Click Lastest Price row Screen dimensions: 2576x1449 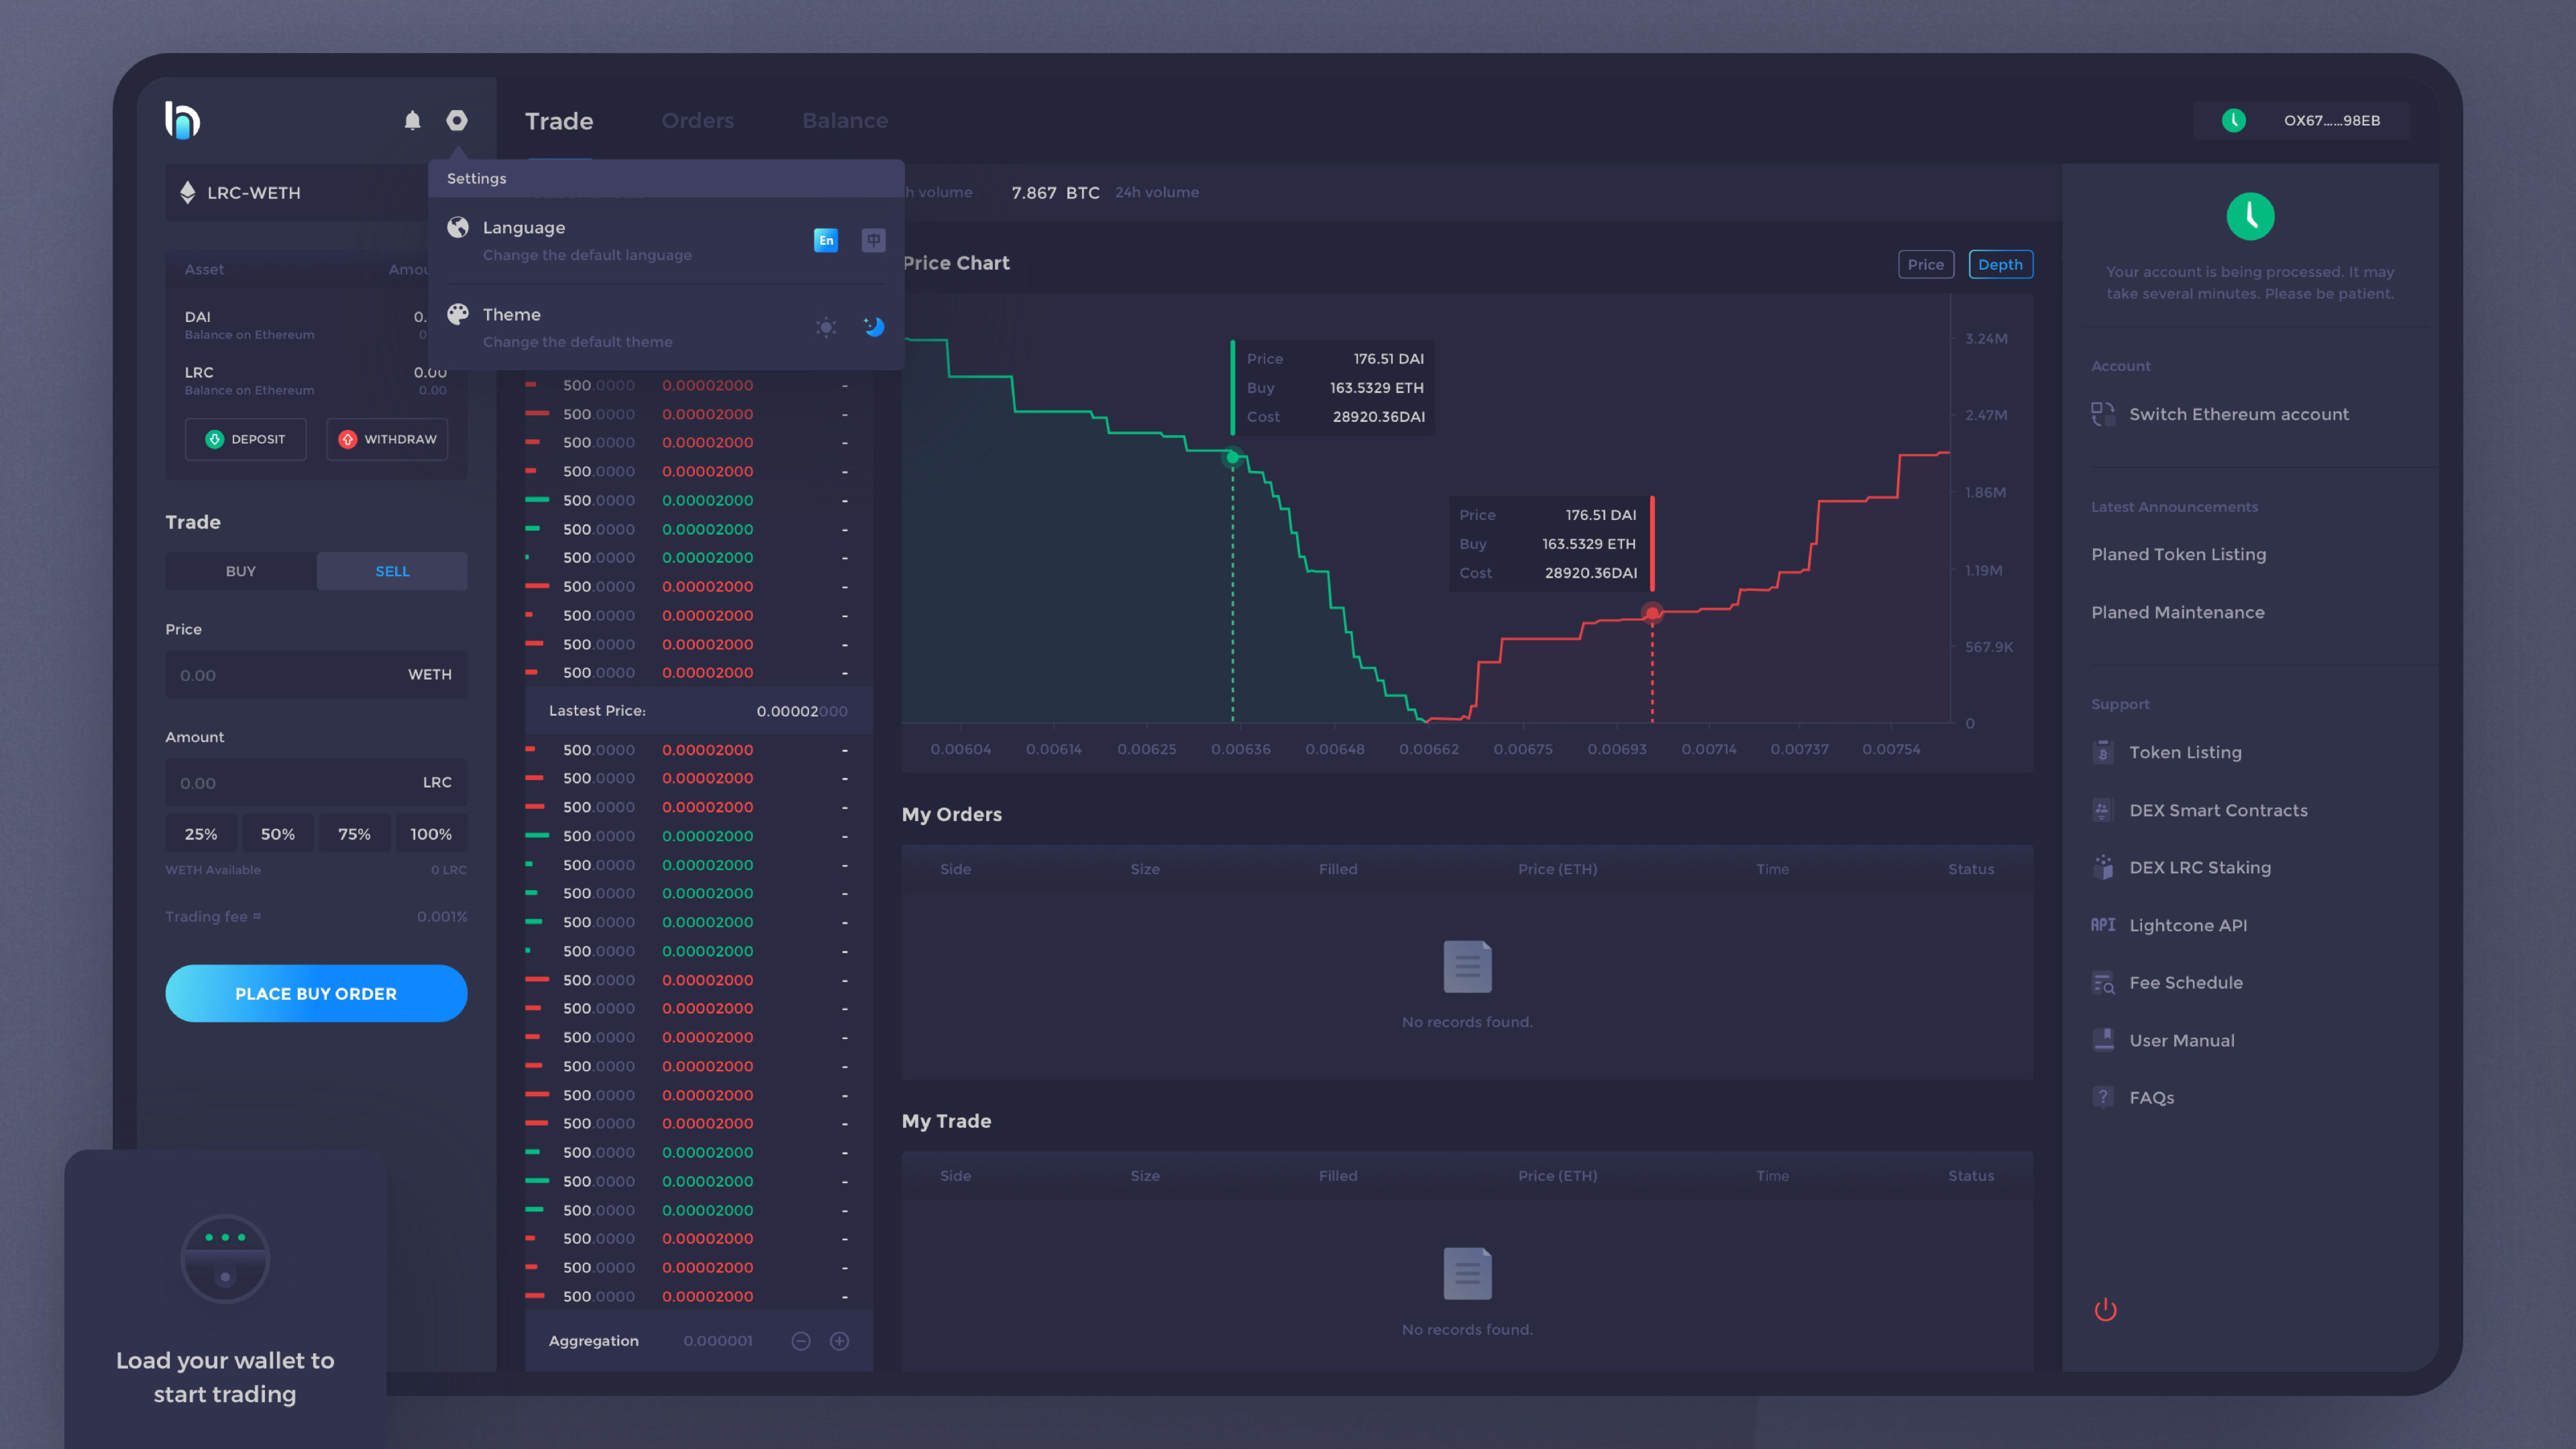(x=698, y=711)
